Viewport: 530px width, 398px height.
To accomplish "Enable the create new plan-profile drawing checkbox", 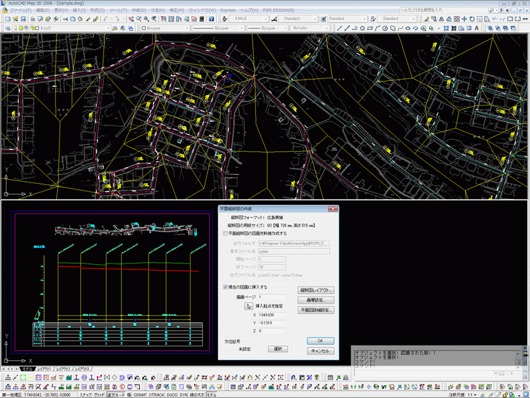I will [225, 233].
